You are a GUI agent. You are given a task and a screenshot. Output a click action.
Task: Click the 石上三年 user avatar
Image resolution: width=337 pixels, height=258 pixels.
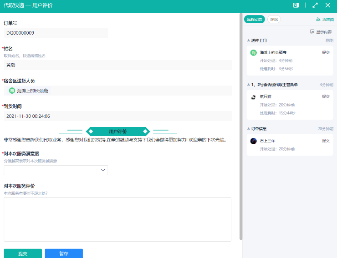tap(254, 141)
